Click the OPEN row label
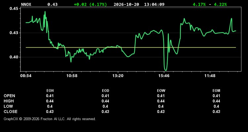This screenshot has height=132, width=248. point(10,96)
